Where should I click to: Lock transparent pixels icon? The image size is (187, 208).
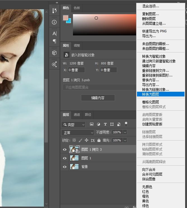[74, 140]
